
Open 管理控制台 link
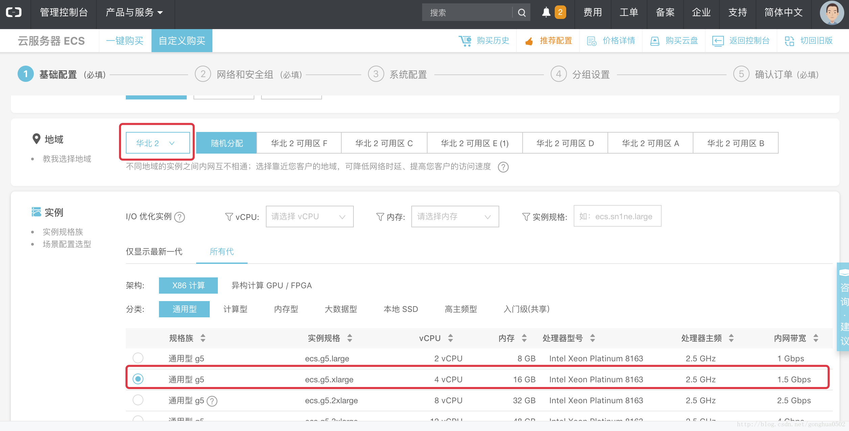tap(64, 13)
